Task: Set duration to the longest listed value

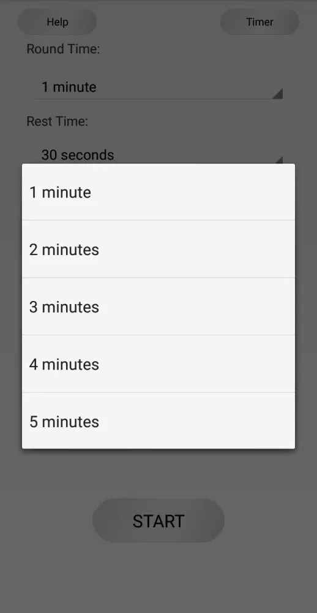Action: point(158,421)
